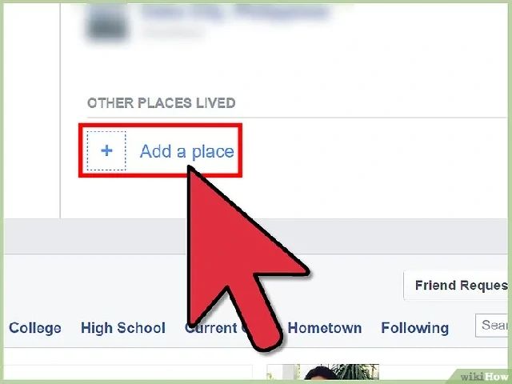Click the wikiHow watermark logo
The image size is (512, 384).
coord(483,376)
